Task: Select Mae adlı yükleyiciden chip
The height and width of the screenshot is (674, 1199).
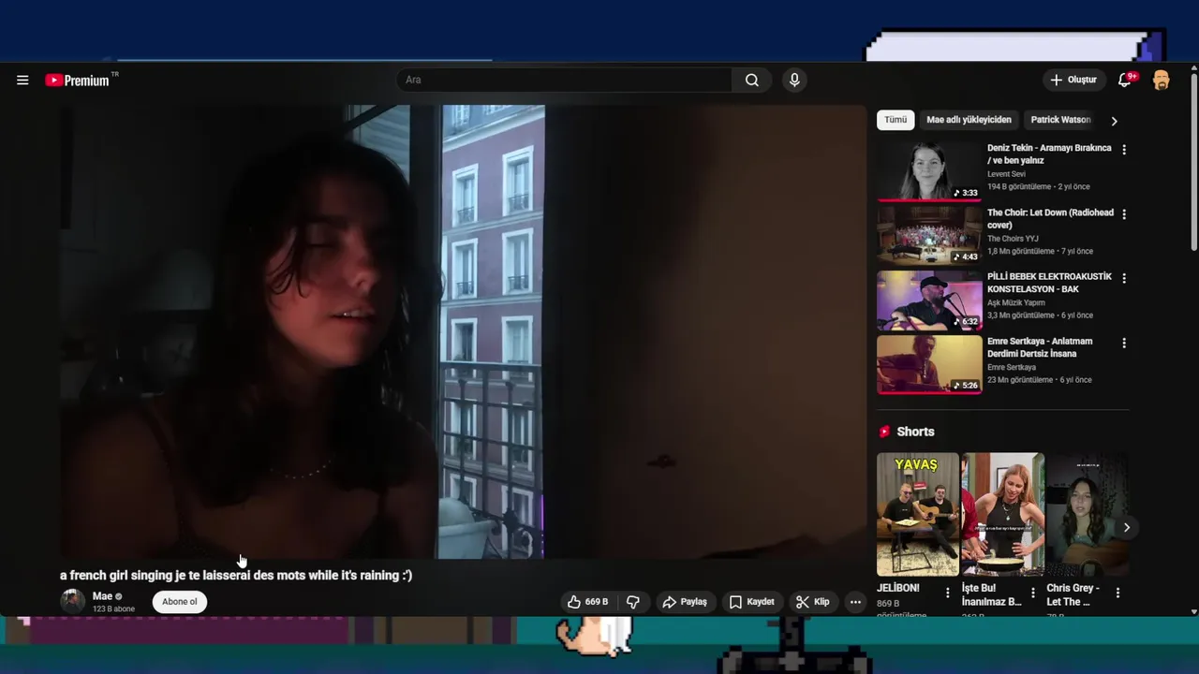Action: point(969,120)
